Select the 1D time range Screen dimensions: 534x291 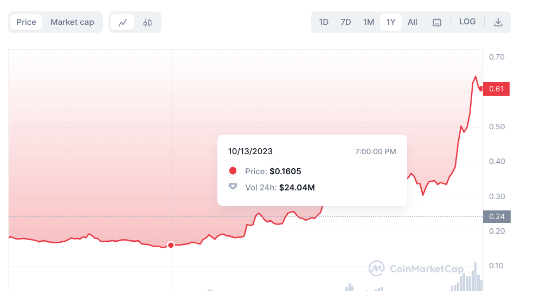pyautogui.click(x=324, y=22)
